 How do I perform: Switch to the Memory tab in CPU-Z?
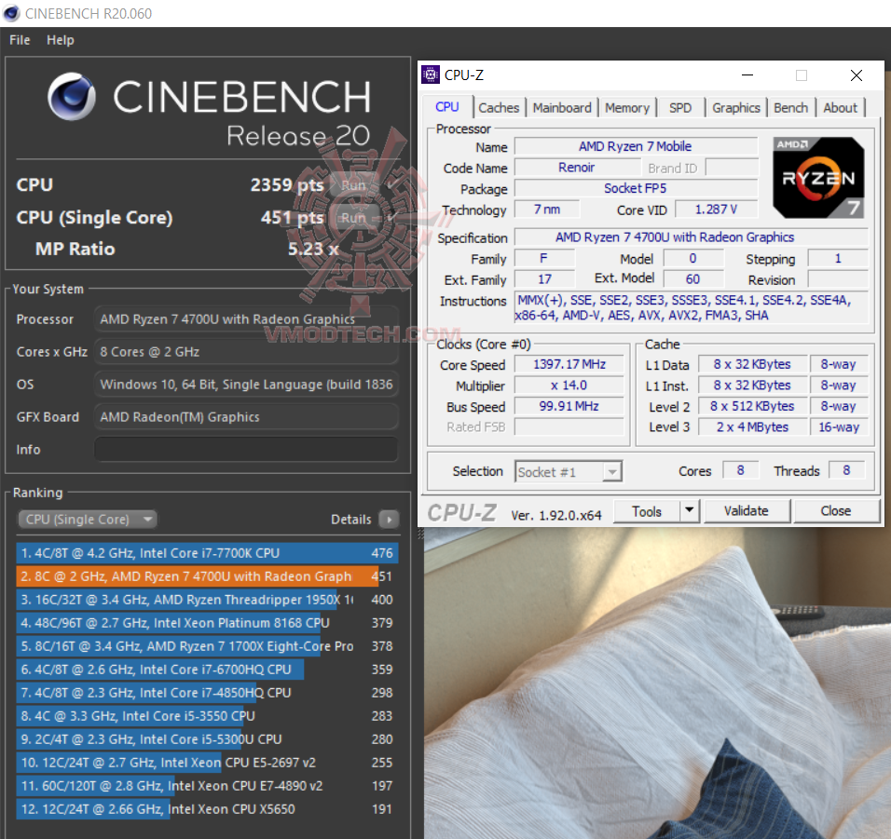626,107
